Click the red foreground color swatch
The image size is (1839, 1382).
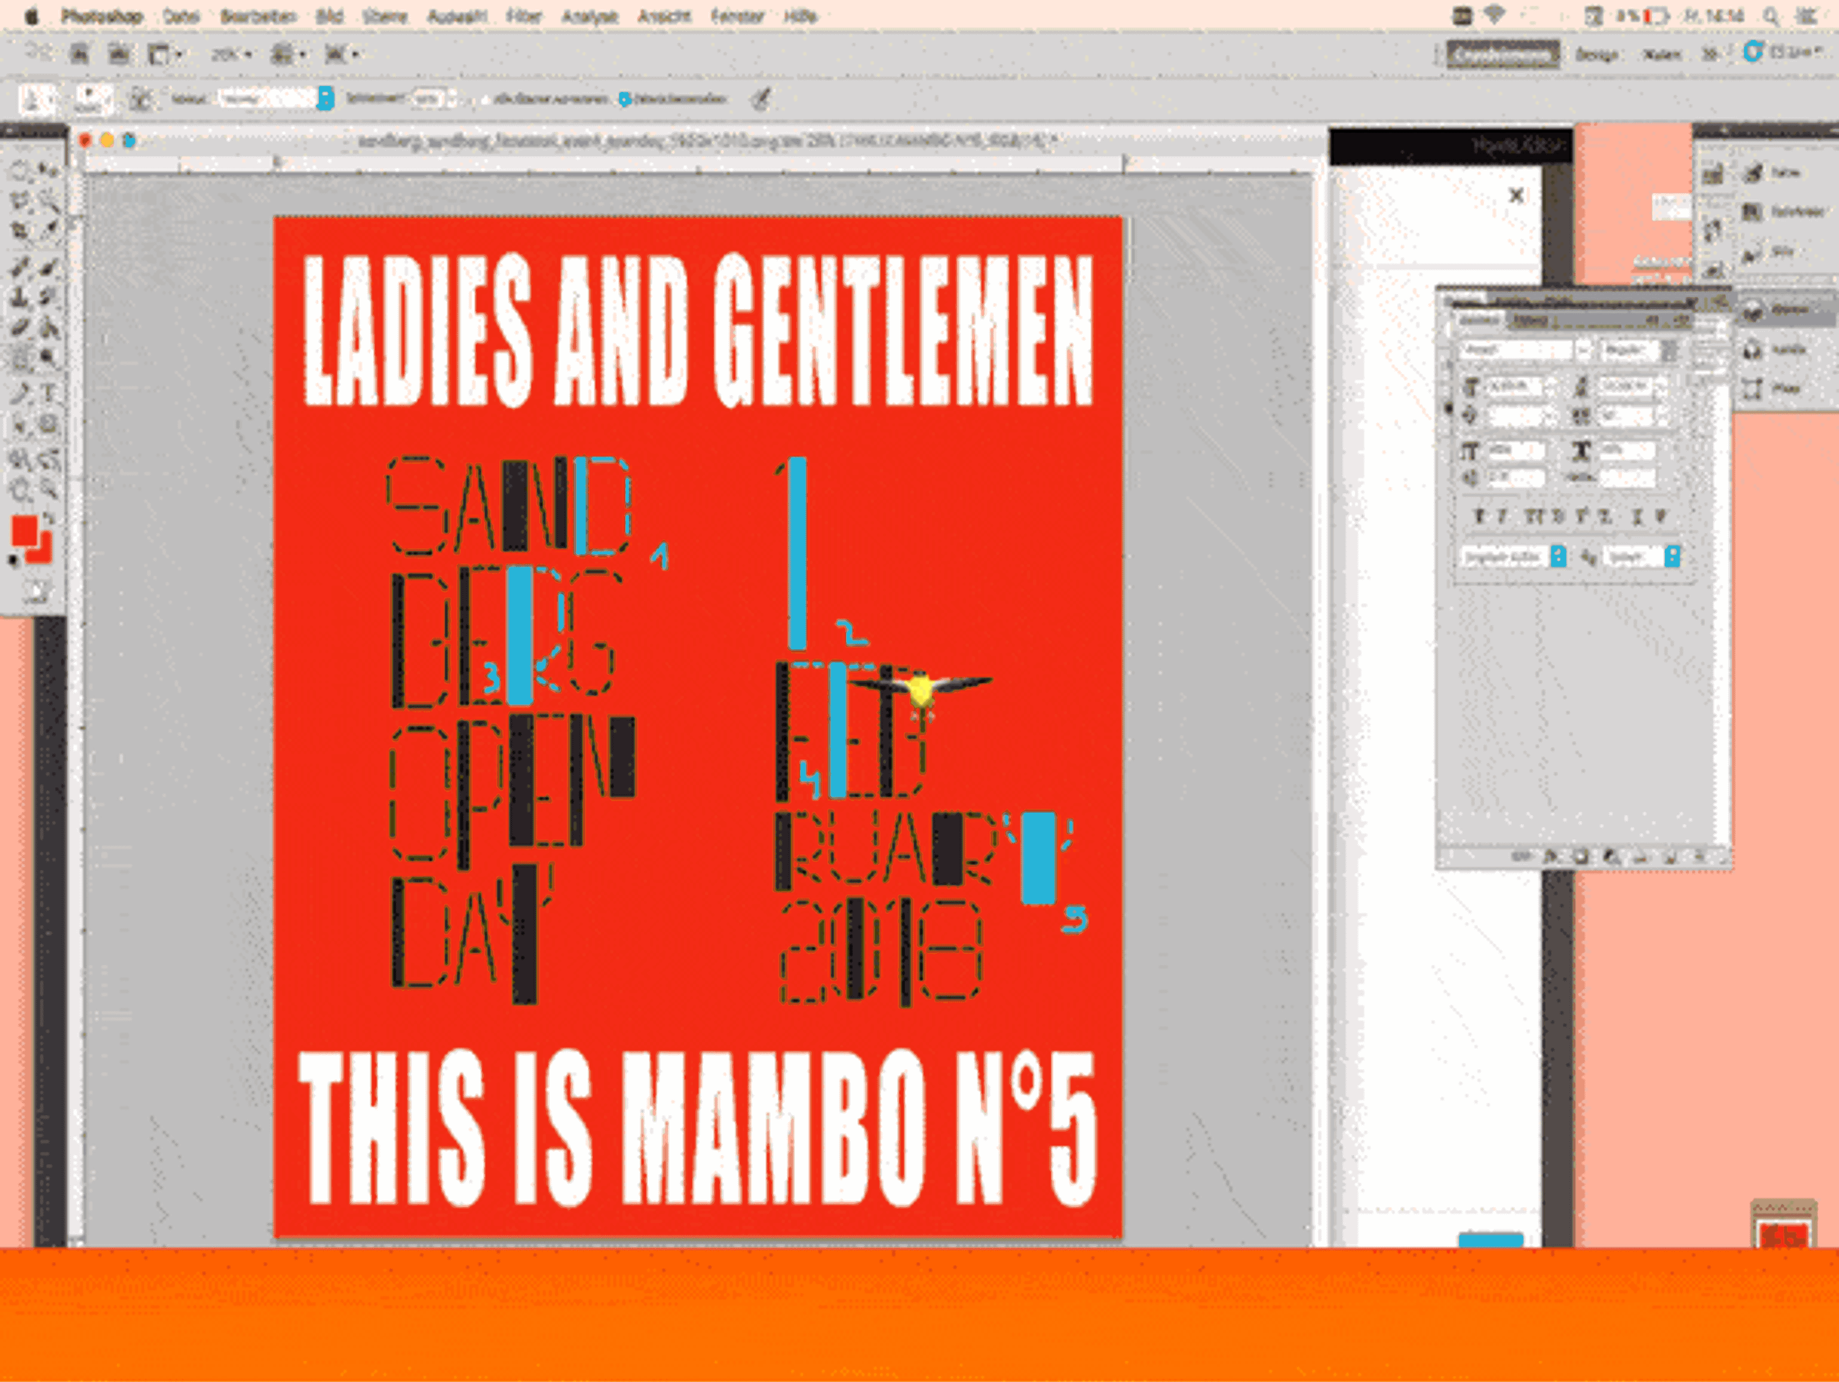(24, 531)
